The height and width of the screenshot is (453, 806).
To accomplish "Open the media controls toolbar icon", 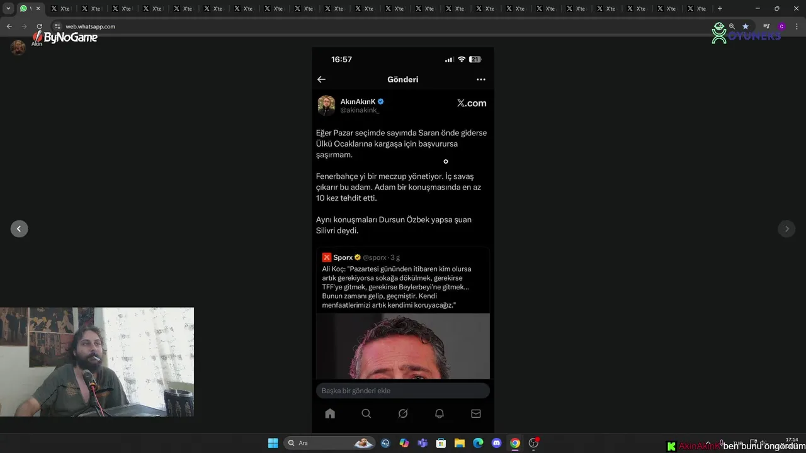I will pyautogui.click(x=766, y=26).
